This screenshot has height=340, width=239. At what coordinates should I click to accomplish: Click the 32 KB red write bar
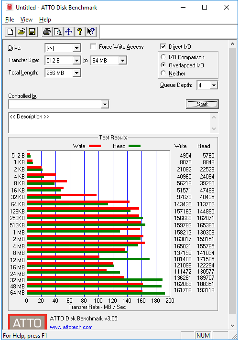point(62,195)
